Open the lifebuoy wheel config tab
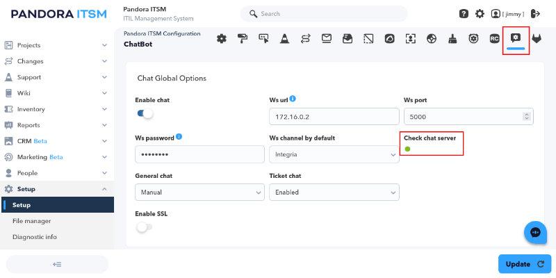This screenshot has height=278, width=556. pyautogui.click(x=432, y=39)
